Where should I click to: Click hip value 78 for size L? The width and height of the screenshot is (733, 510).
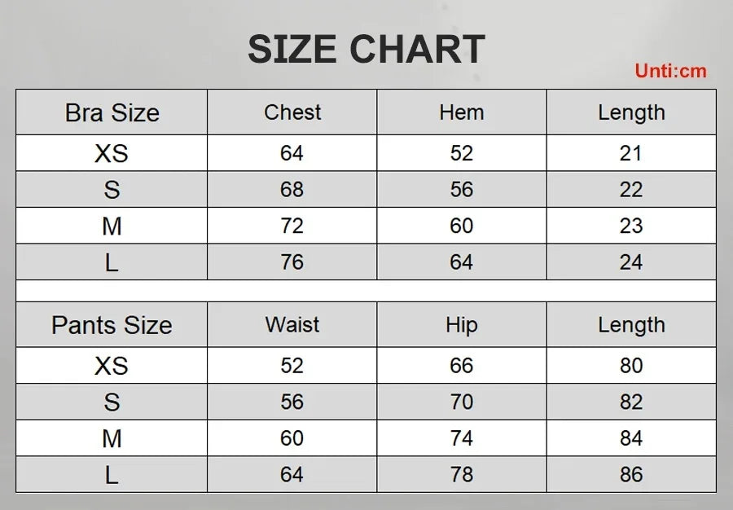(461, 475)
